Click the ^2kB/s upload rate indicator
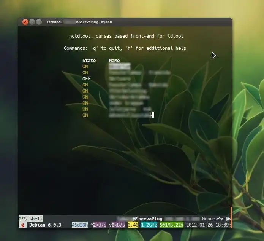The image size is (264, 241). 98,225
